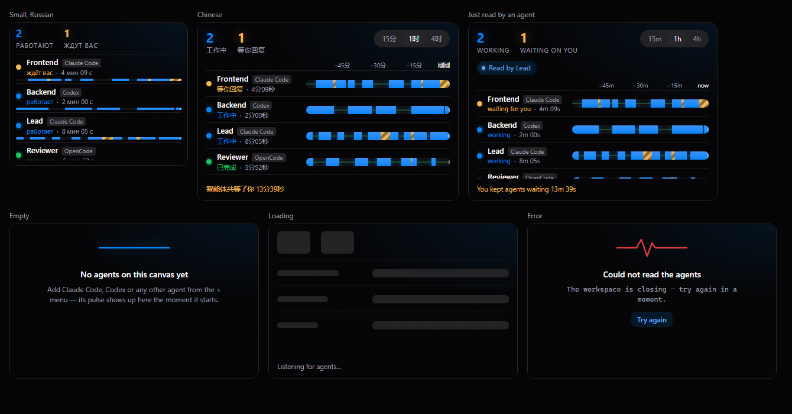Click orange status dot beside Frontend in Chinese panel

pyautogui.click(x=209, y=84)
